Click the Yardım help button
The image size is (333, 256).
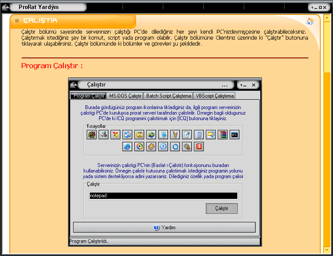(164, 227)
